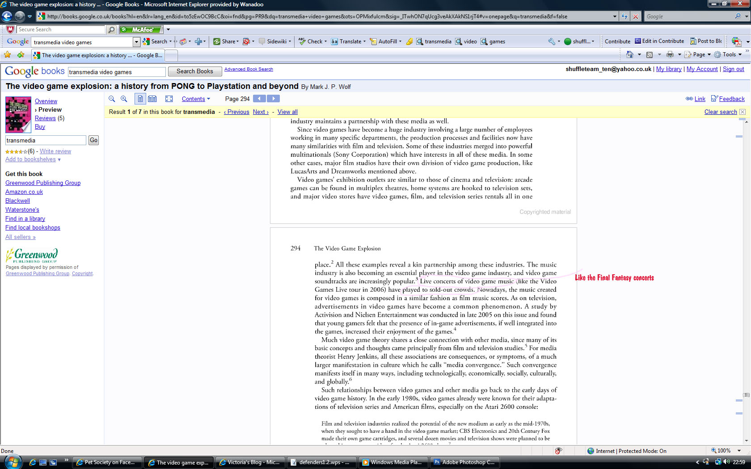This screenshot has height=469, width=751.
Task: Open recent pages dropdown arrow
Action: click(x=30, y=17)
